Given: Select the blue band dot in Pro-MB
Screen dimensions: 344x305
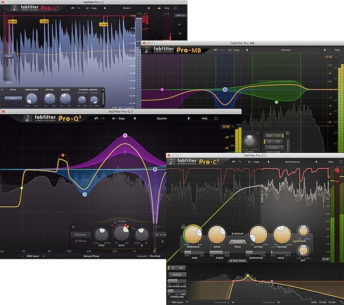Looking at the screenshot, I should [225, 90].
